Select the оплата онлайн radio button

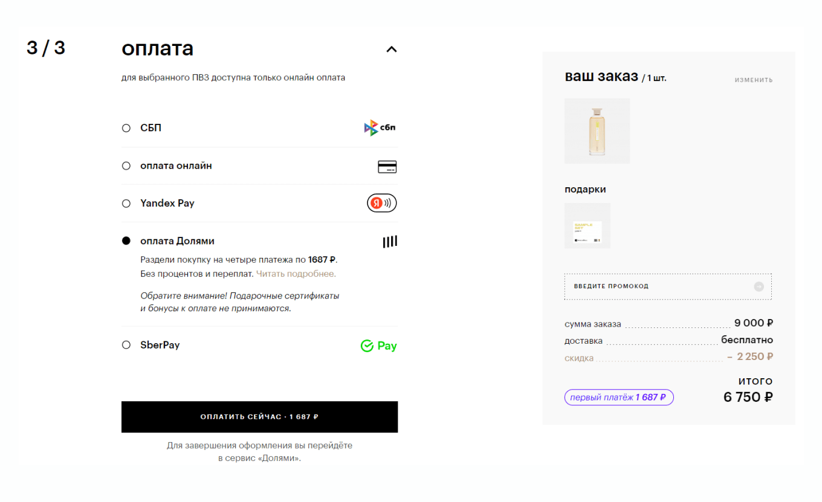(126, 166)
